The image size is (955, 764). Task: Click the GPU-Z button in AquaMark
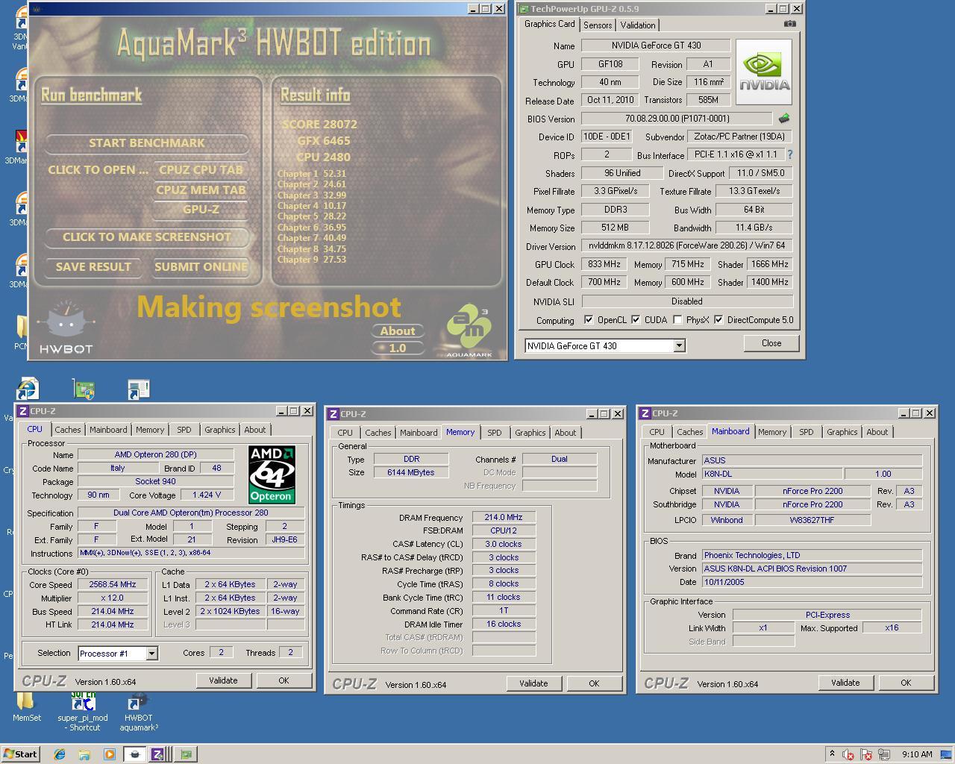click(201, 210)
